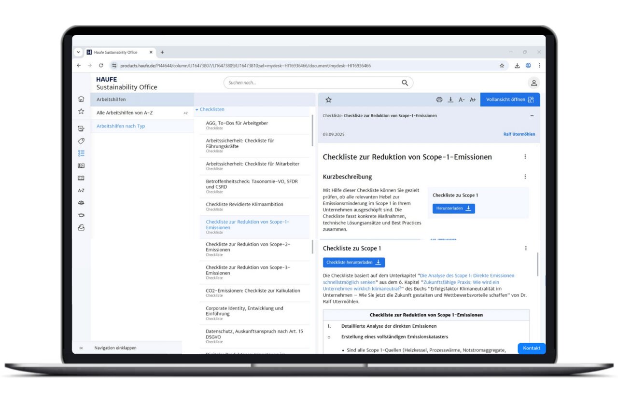The image size is (618, 404).
Task: Collapse document header with minus icon
Action: [x=532, y=116]
